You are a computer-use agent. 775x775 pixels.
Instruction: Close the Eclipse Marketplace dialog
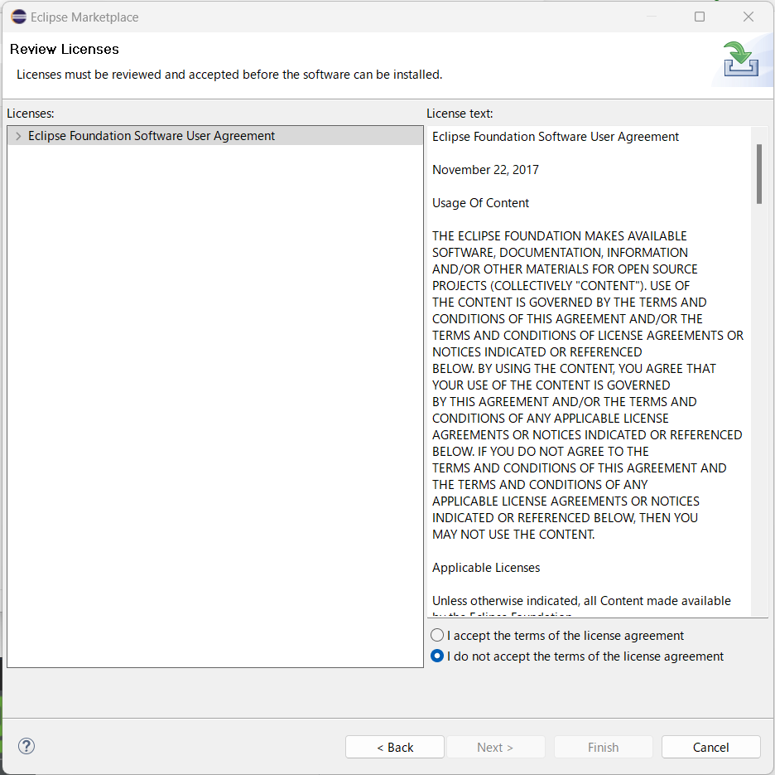[749, 17]
